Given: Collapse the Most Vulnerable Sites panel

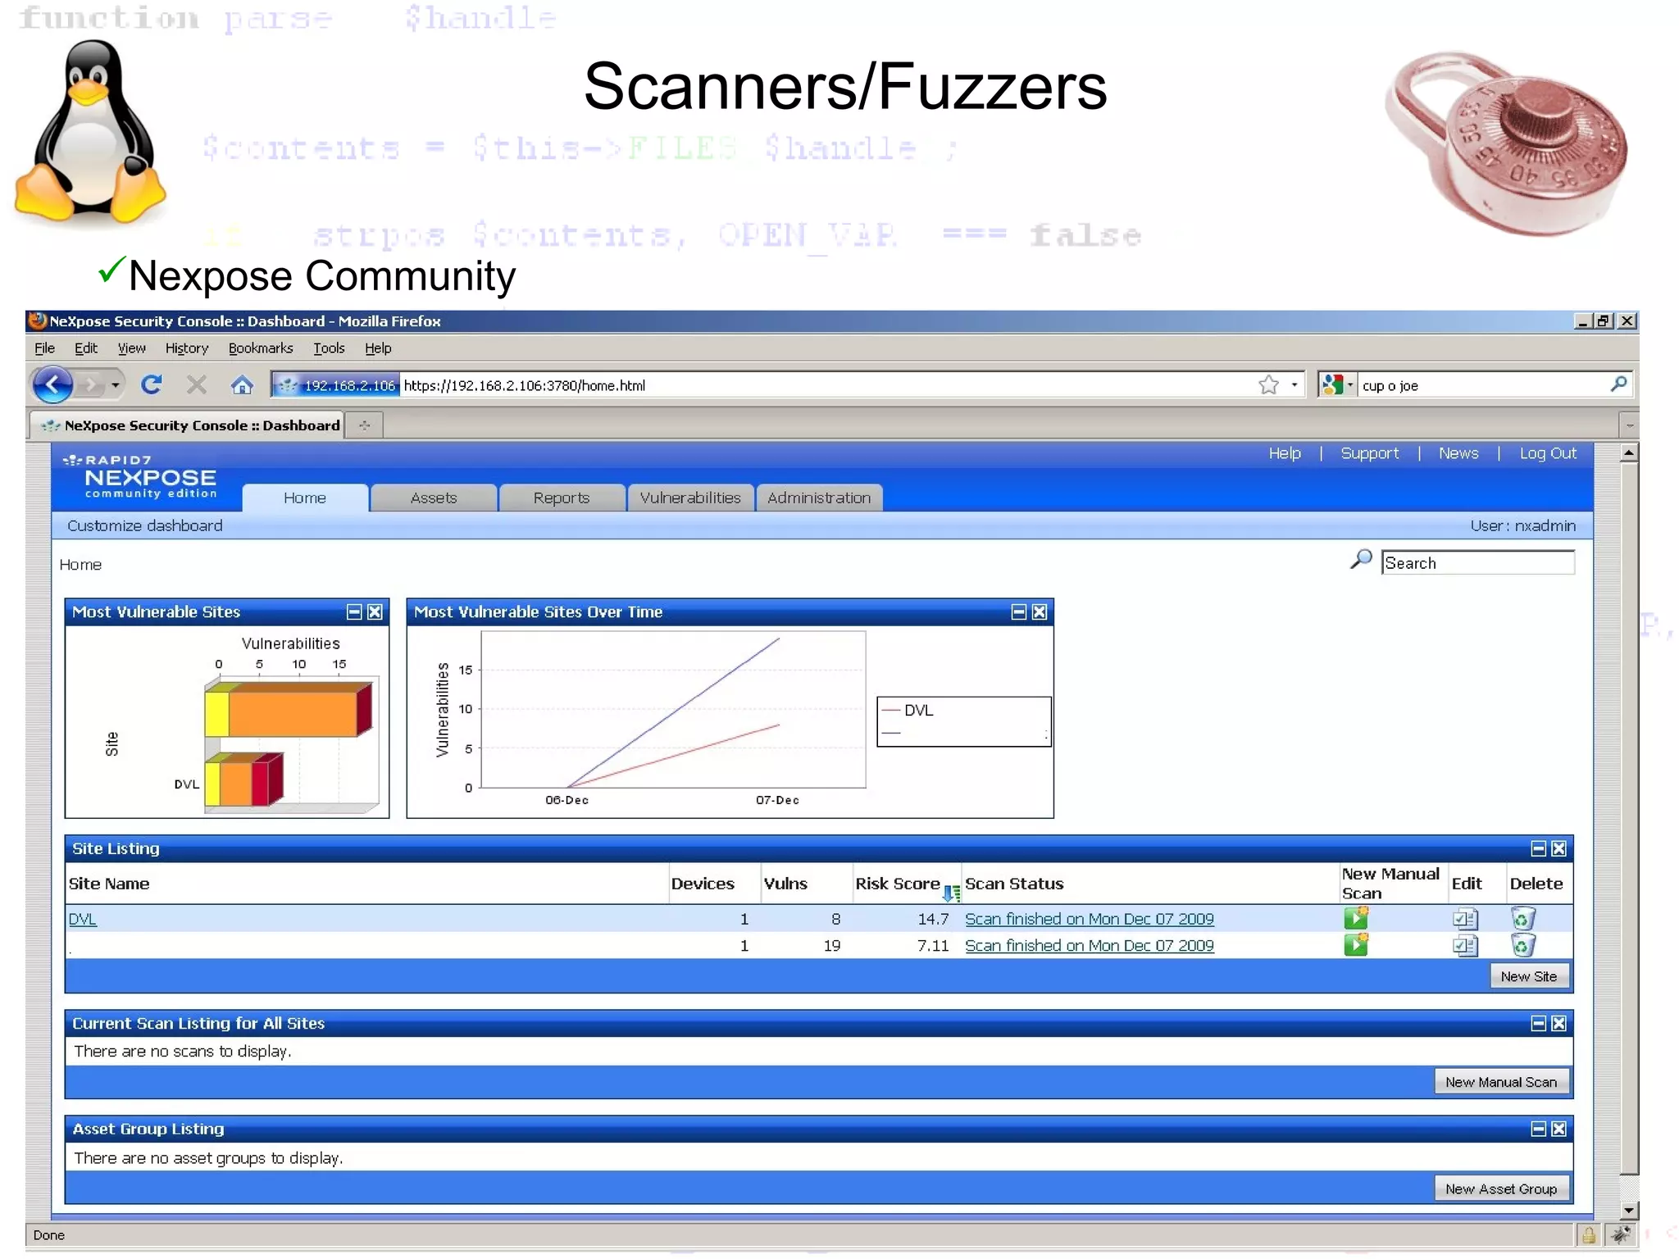Looking at the screenshot, I should tap(354, 611).
